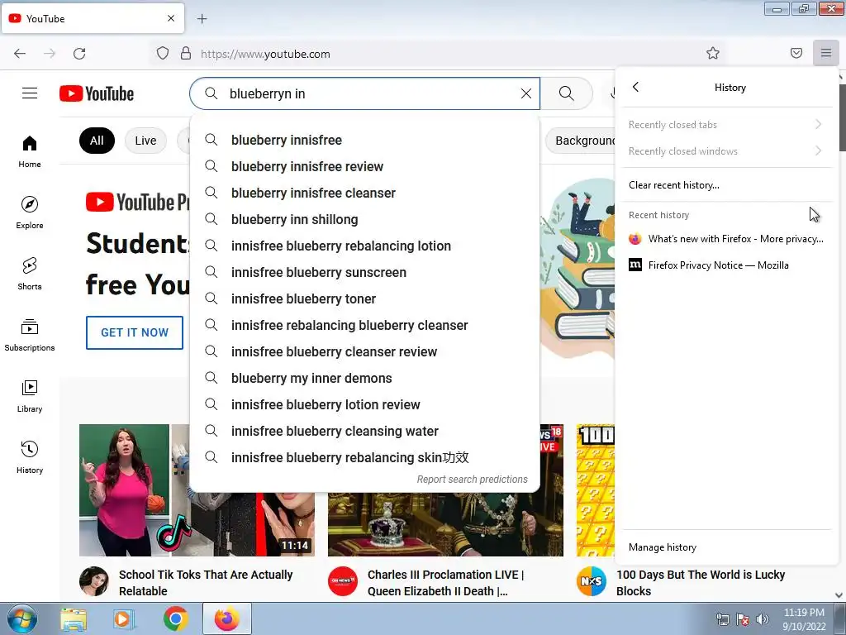Choose 'innisfree blueberry cleansing water' suggestion
This screenshot has height=635, width=846.
[x=364, y=431]
